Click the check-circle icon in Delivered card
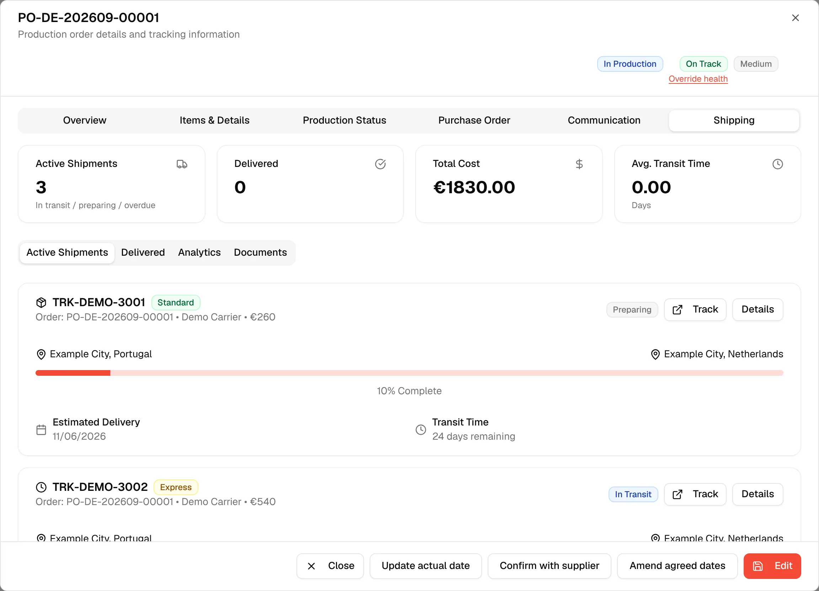This screenshot has width=819, height=591. (x=380, y=164)
